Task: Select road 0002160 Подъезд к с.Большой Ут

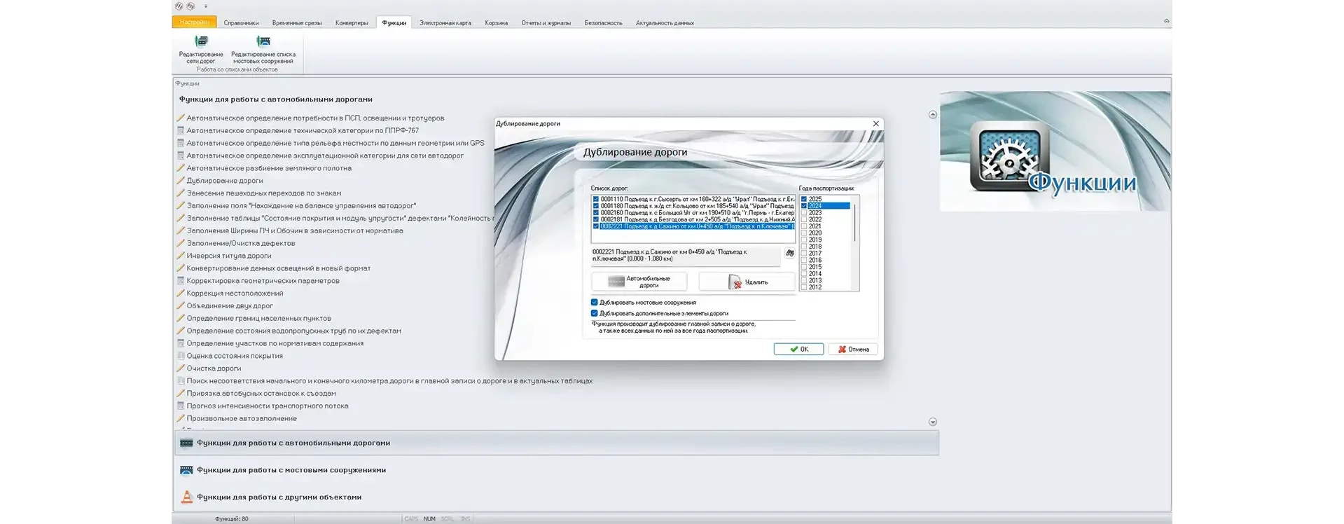Action: click(697, 213)
